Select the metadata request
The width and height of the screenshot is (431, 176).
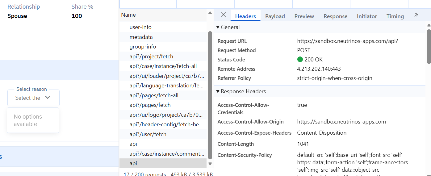tap(163, 37)
